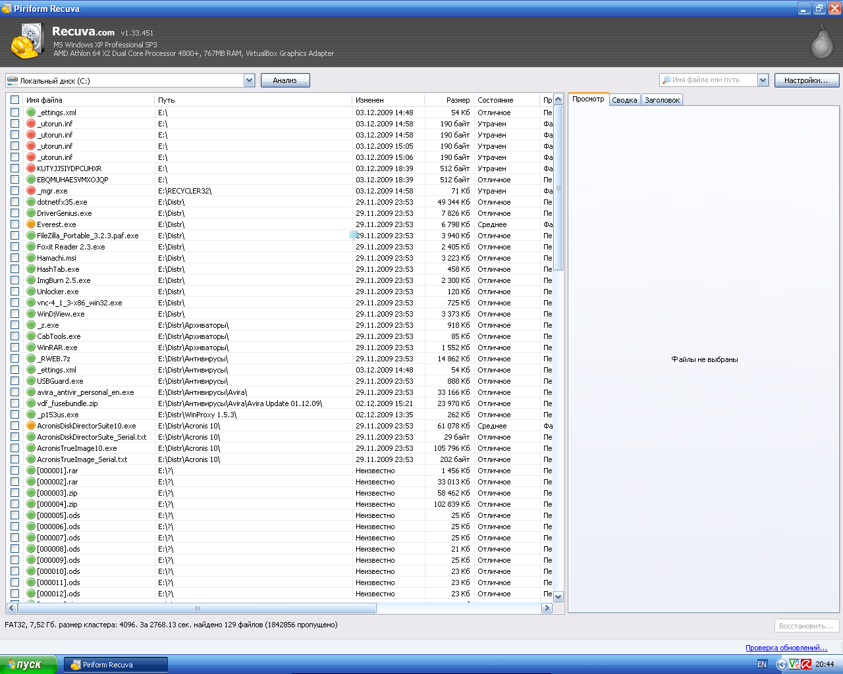Click the EN language indicator in tray
This screenshot has width=843, height=674.
762,664
